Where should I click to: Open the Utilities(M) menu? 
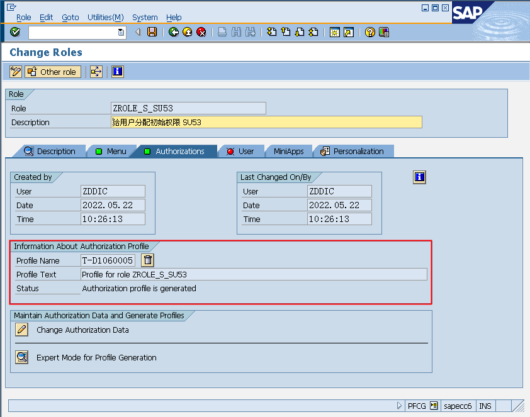click(106, 17)
